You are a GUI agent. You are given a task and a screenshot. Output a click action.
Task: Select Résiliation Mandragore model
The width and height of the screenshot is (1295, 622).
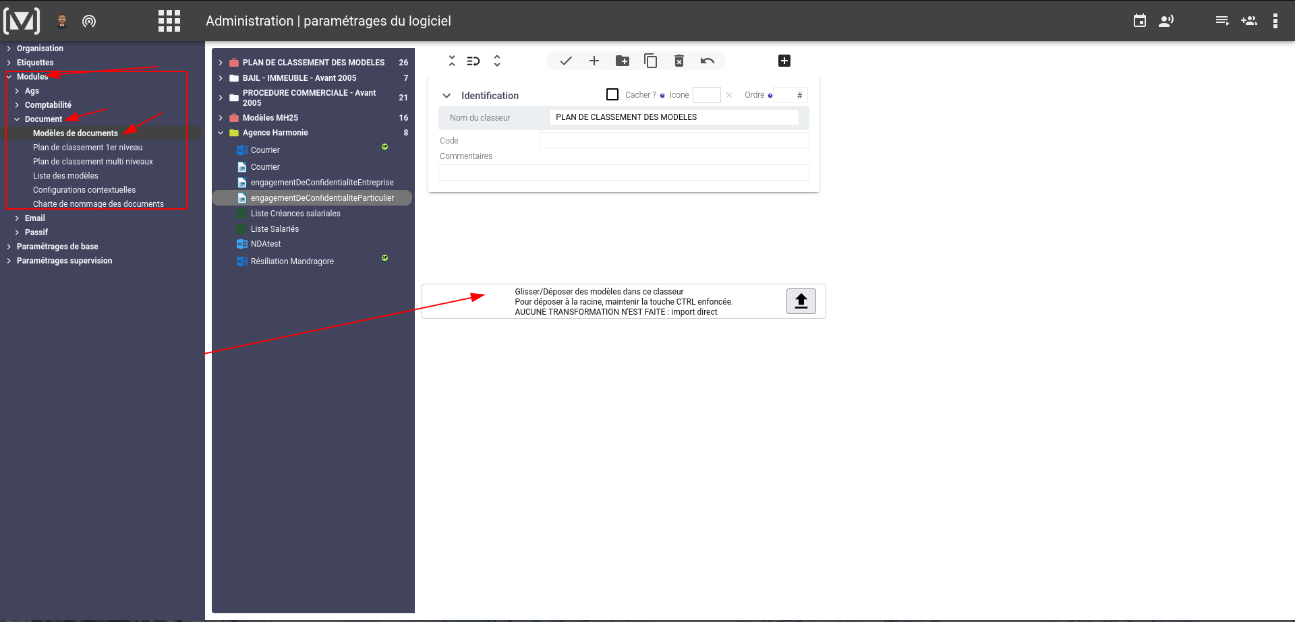pos(292,261)
